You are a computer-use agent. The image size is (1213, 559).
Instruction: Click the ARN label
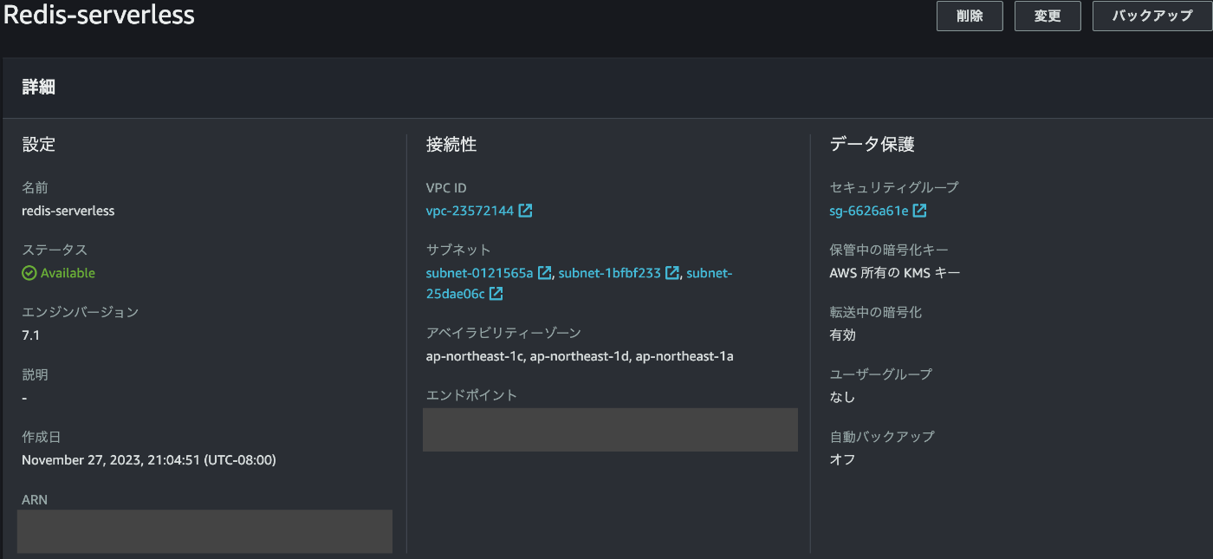(x=34, y=500)
